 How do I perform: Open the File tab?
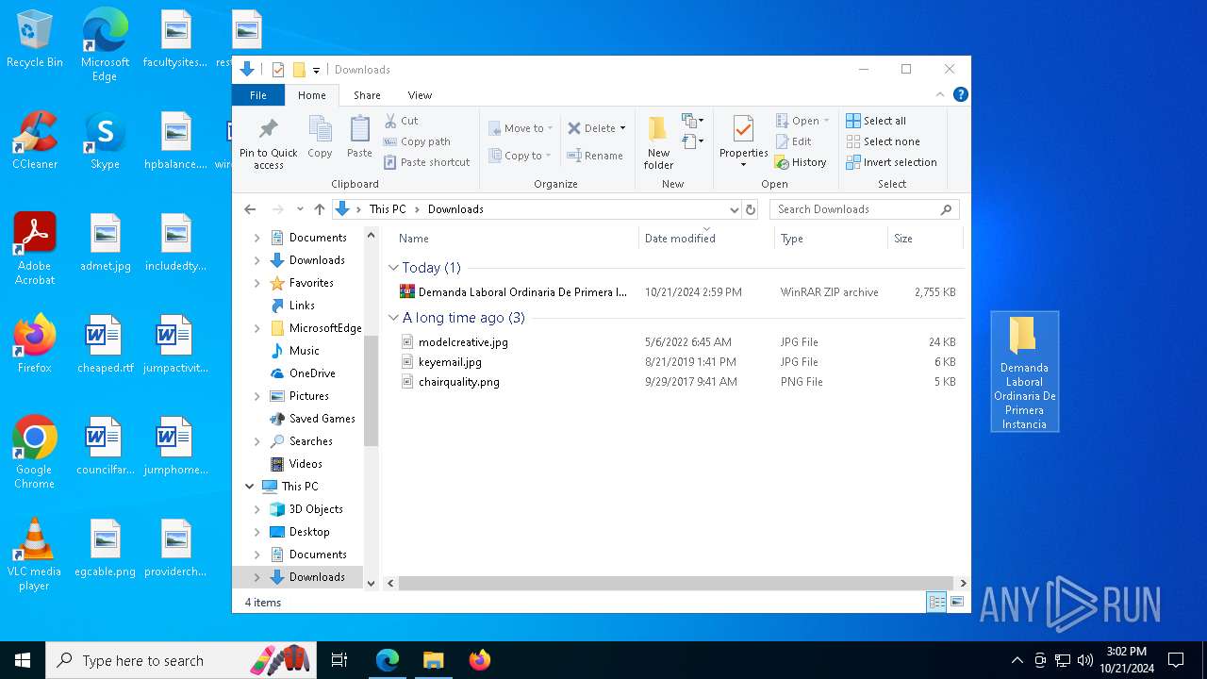pyautogui.click(x=258, y=95)
